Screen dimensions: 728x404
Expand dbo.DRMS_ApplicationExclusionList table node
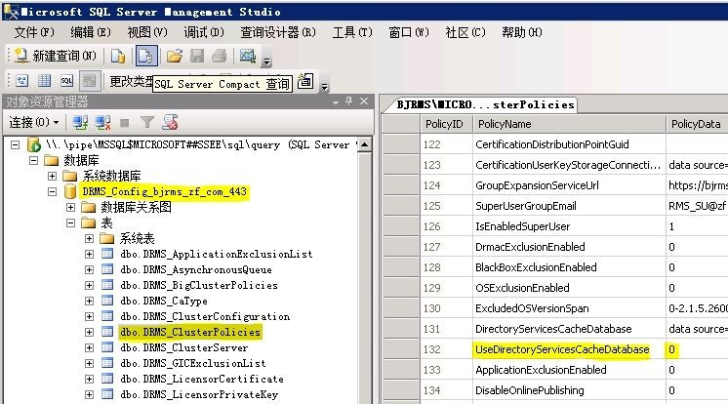coord(89,254)
